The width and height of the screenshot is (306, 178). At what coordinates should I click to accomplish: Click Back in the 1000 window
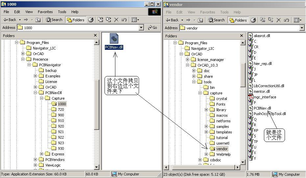[x=10, y=20]
